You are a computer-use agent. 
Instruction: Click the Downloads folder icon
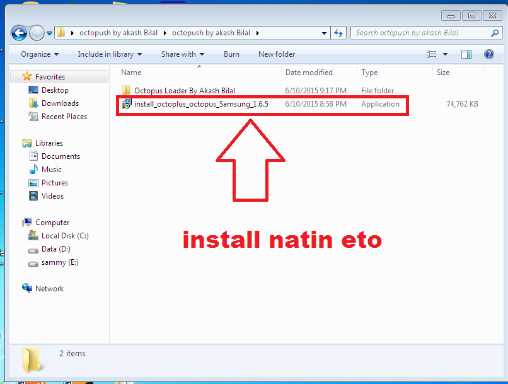coord(33,103)
